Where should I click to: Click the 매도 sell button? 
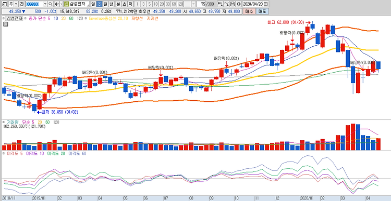point(262,11)
